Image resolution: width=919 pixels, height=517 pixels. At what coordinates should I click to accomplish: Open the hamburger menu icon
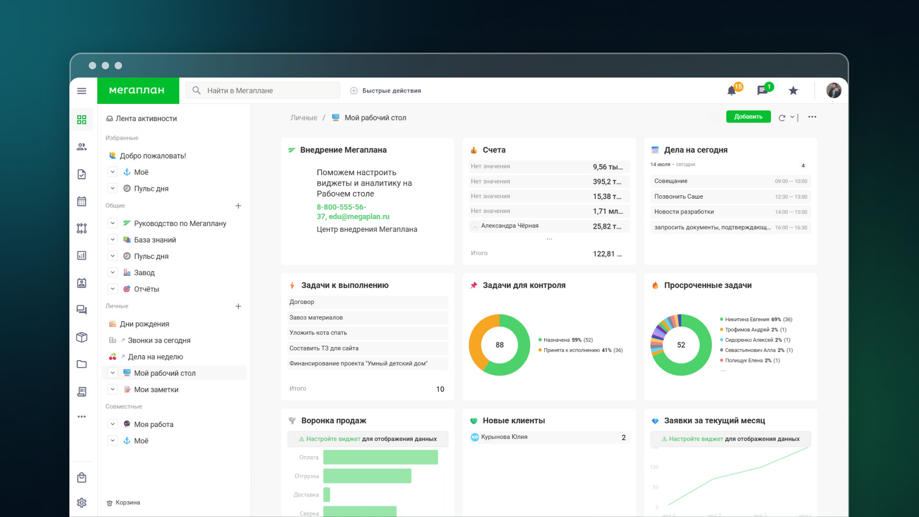tap(82, 90)
